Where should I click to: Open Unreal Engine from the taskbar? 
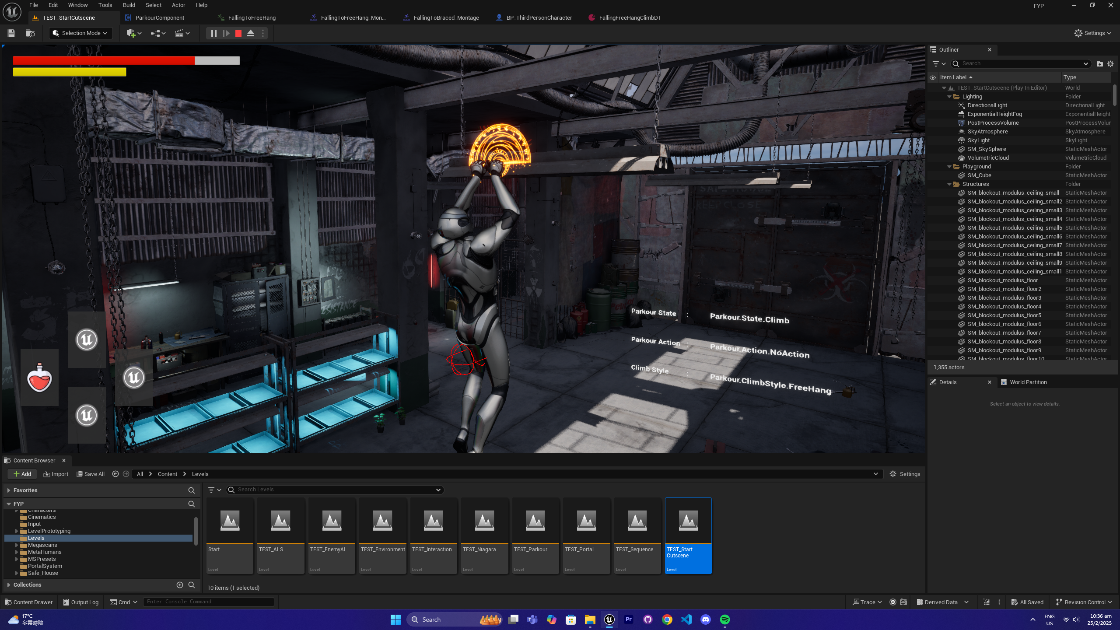609,619
